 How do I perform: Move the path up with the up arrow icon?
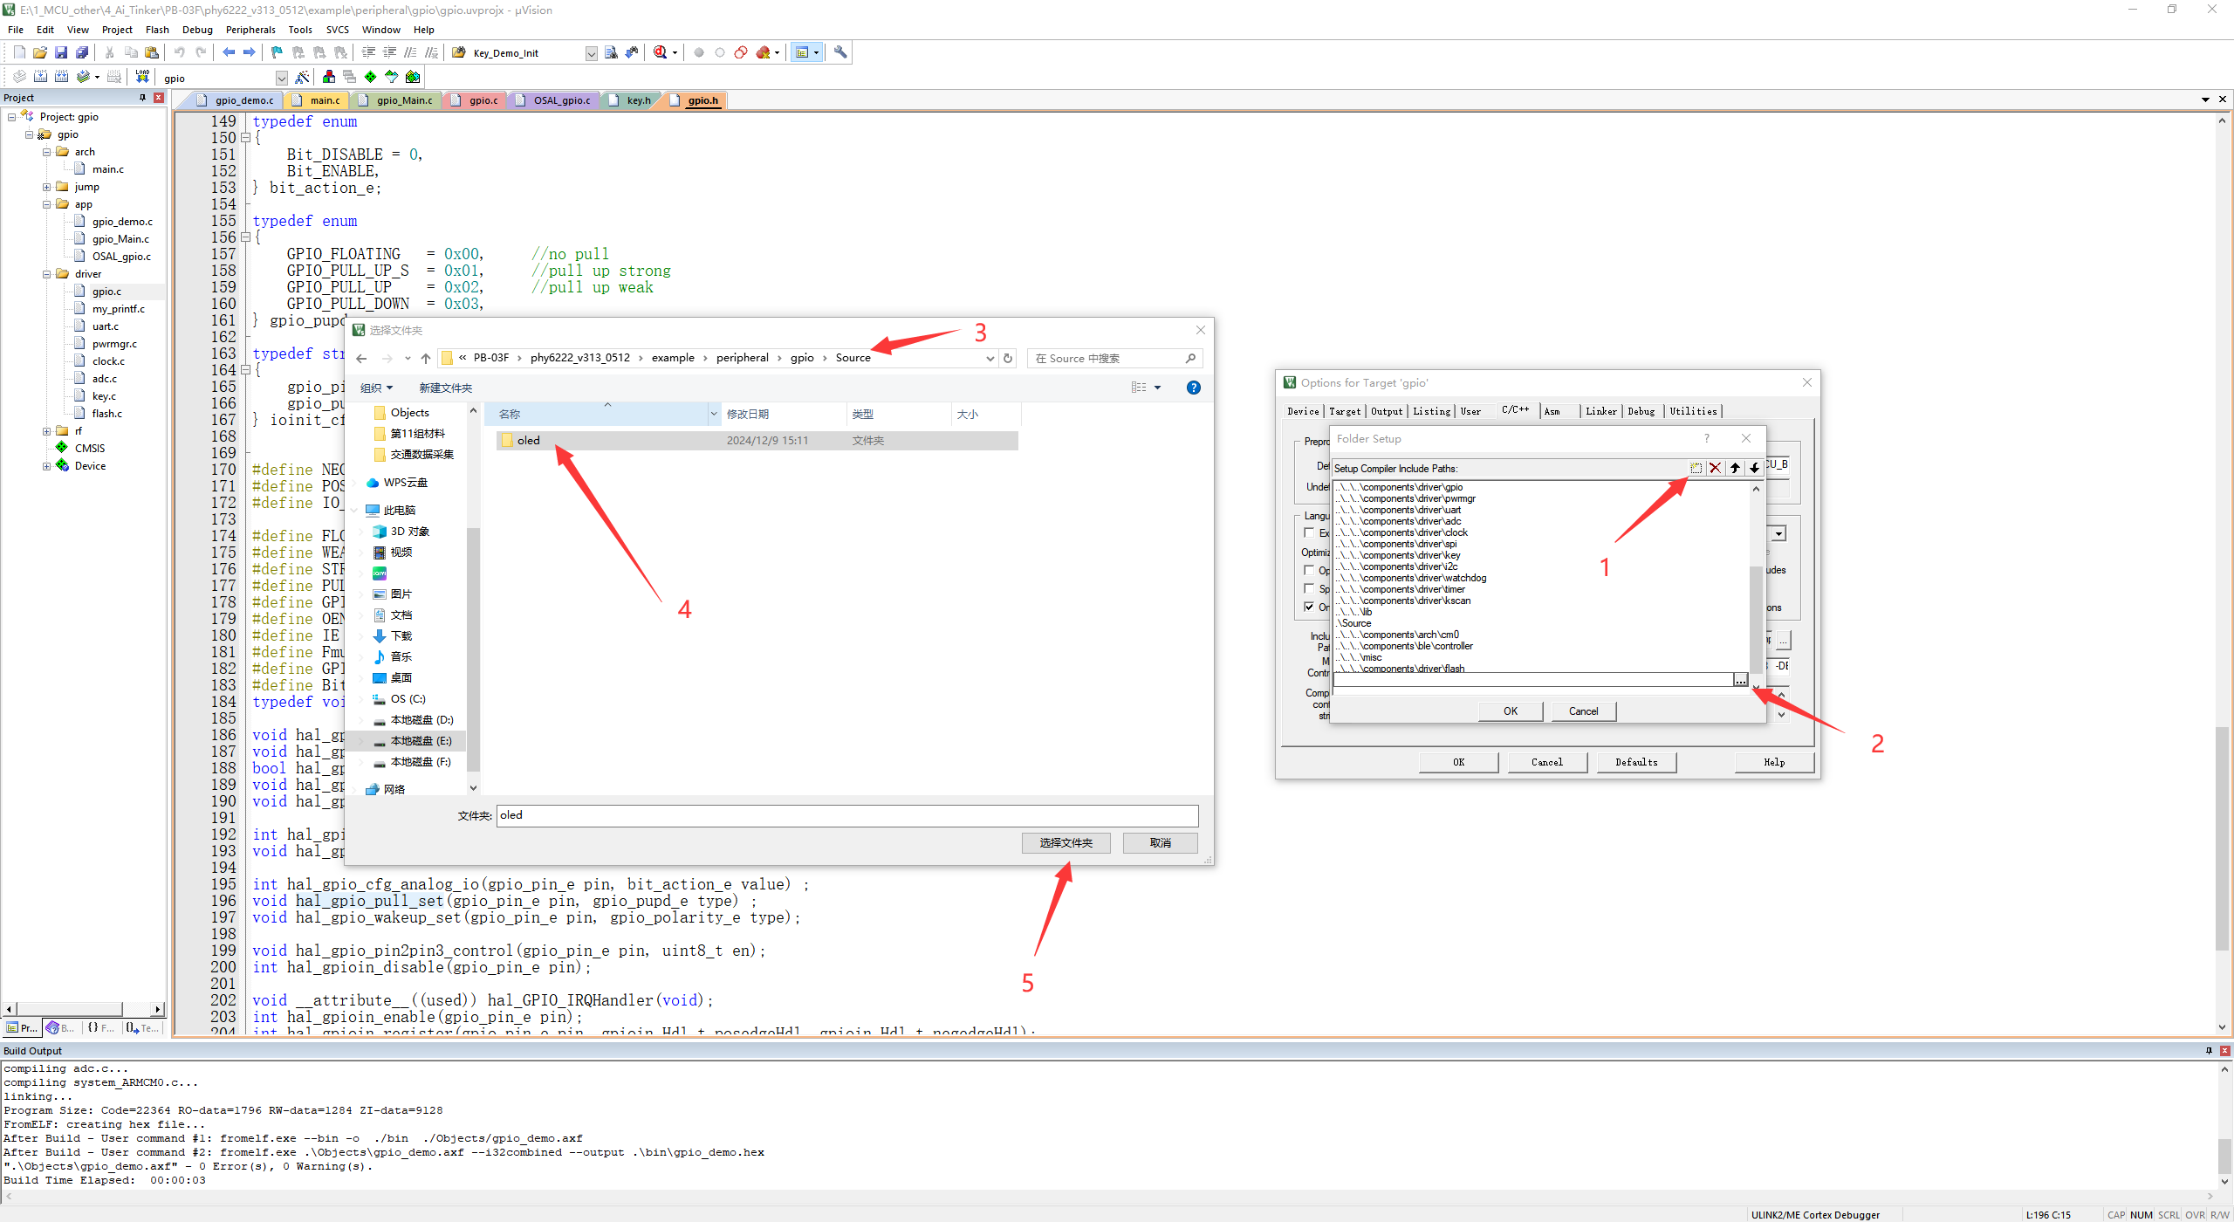(x=1735, y=468)
